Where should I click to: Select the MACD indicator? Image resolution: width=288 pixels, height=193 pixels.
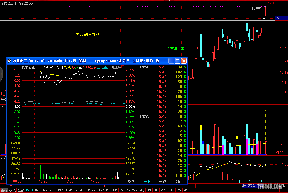(29, 191)
